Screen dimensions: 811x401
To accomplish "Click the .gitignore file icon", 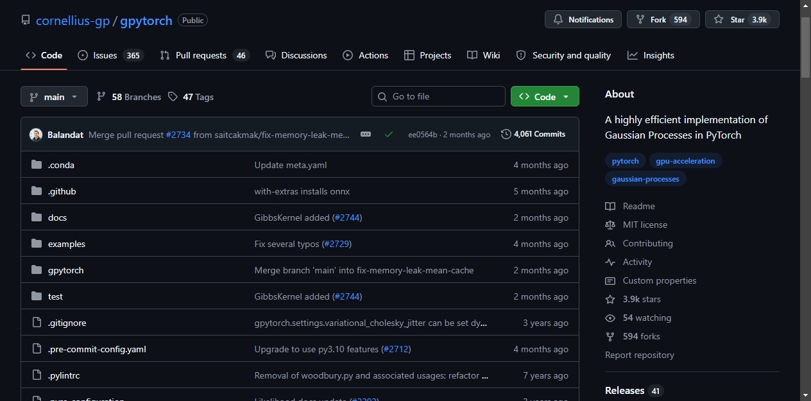I will click(x=37, y=323).
